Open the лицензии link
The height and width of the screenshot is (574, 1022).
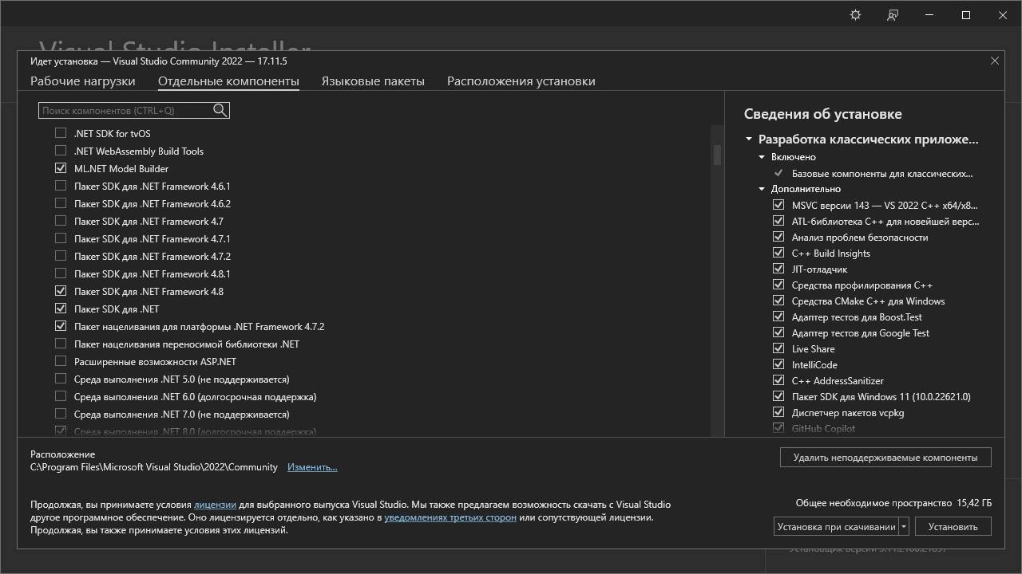pyautogui.click(x=215, y=505)
